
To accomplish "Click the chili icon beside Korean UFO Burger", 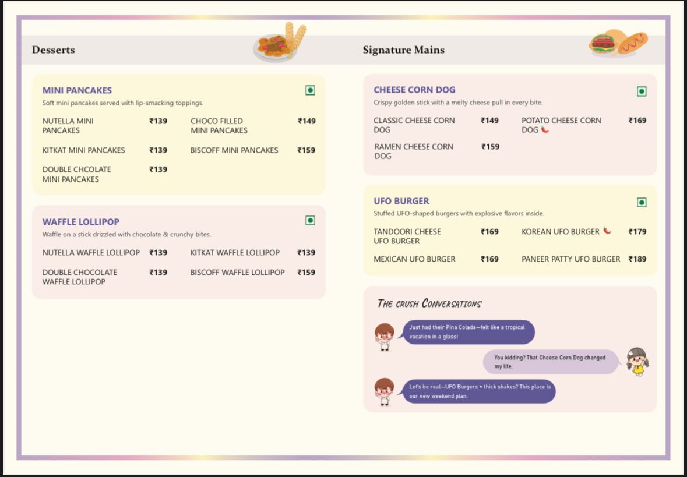I will pos(607,231).
